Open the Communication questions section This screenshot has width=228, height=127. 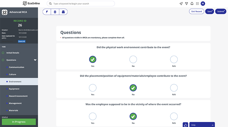[16, 67]
